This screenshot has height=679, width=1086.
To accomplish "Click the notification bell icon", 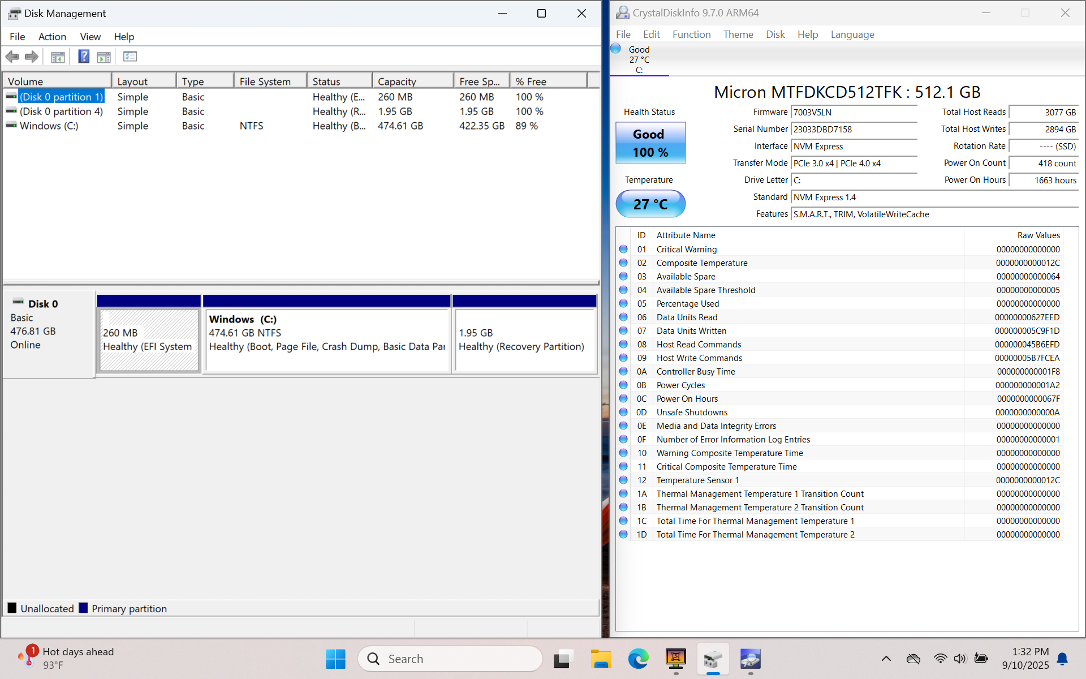I will [1062, 659].
